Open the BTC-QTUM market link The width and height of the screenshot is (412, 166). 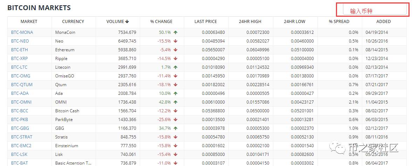pyautogui.click(x=22, y=85)
